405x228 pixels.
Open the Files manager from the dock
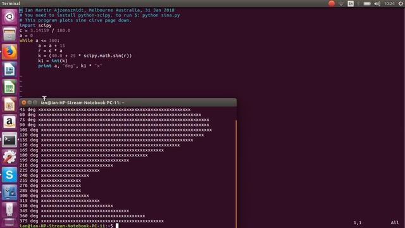coord(9,34)
